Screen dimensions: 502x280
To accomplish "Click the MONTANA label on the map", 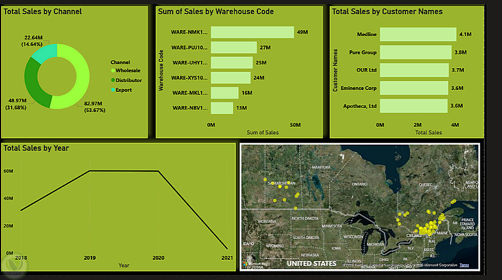I will pos(267,221).
